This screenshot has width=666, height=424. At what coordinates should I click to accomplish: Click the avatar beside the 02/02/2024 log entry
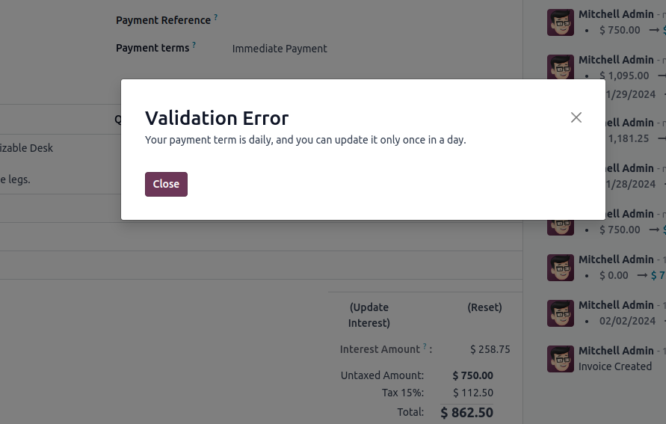point(561,313)
